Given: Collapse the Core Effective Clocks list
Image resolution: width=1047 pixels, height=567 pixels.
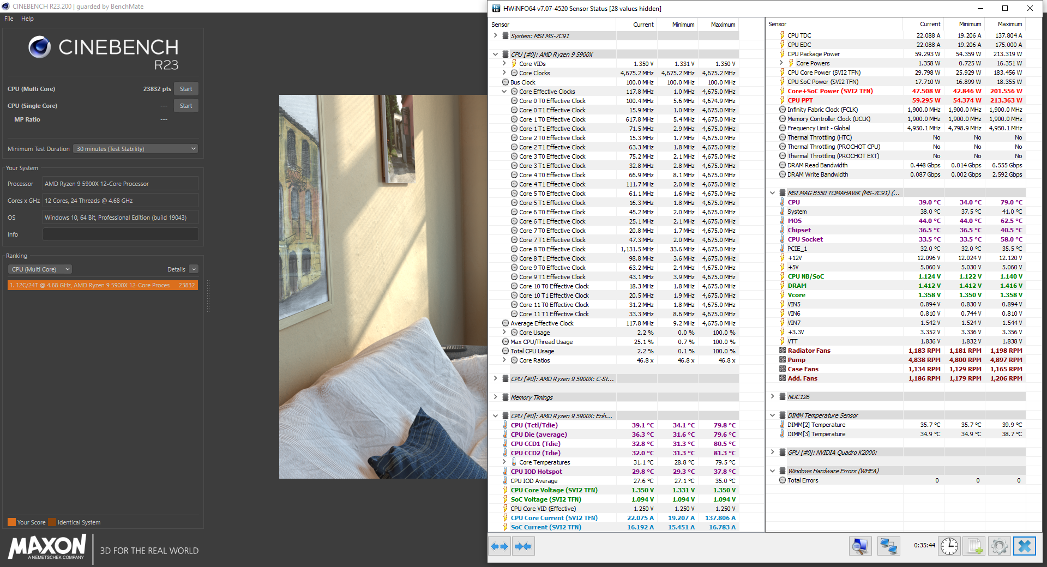Looking at the screenshot, I should tap(504, 92).
